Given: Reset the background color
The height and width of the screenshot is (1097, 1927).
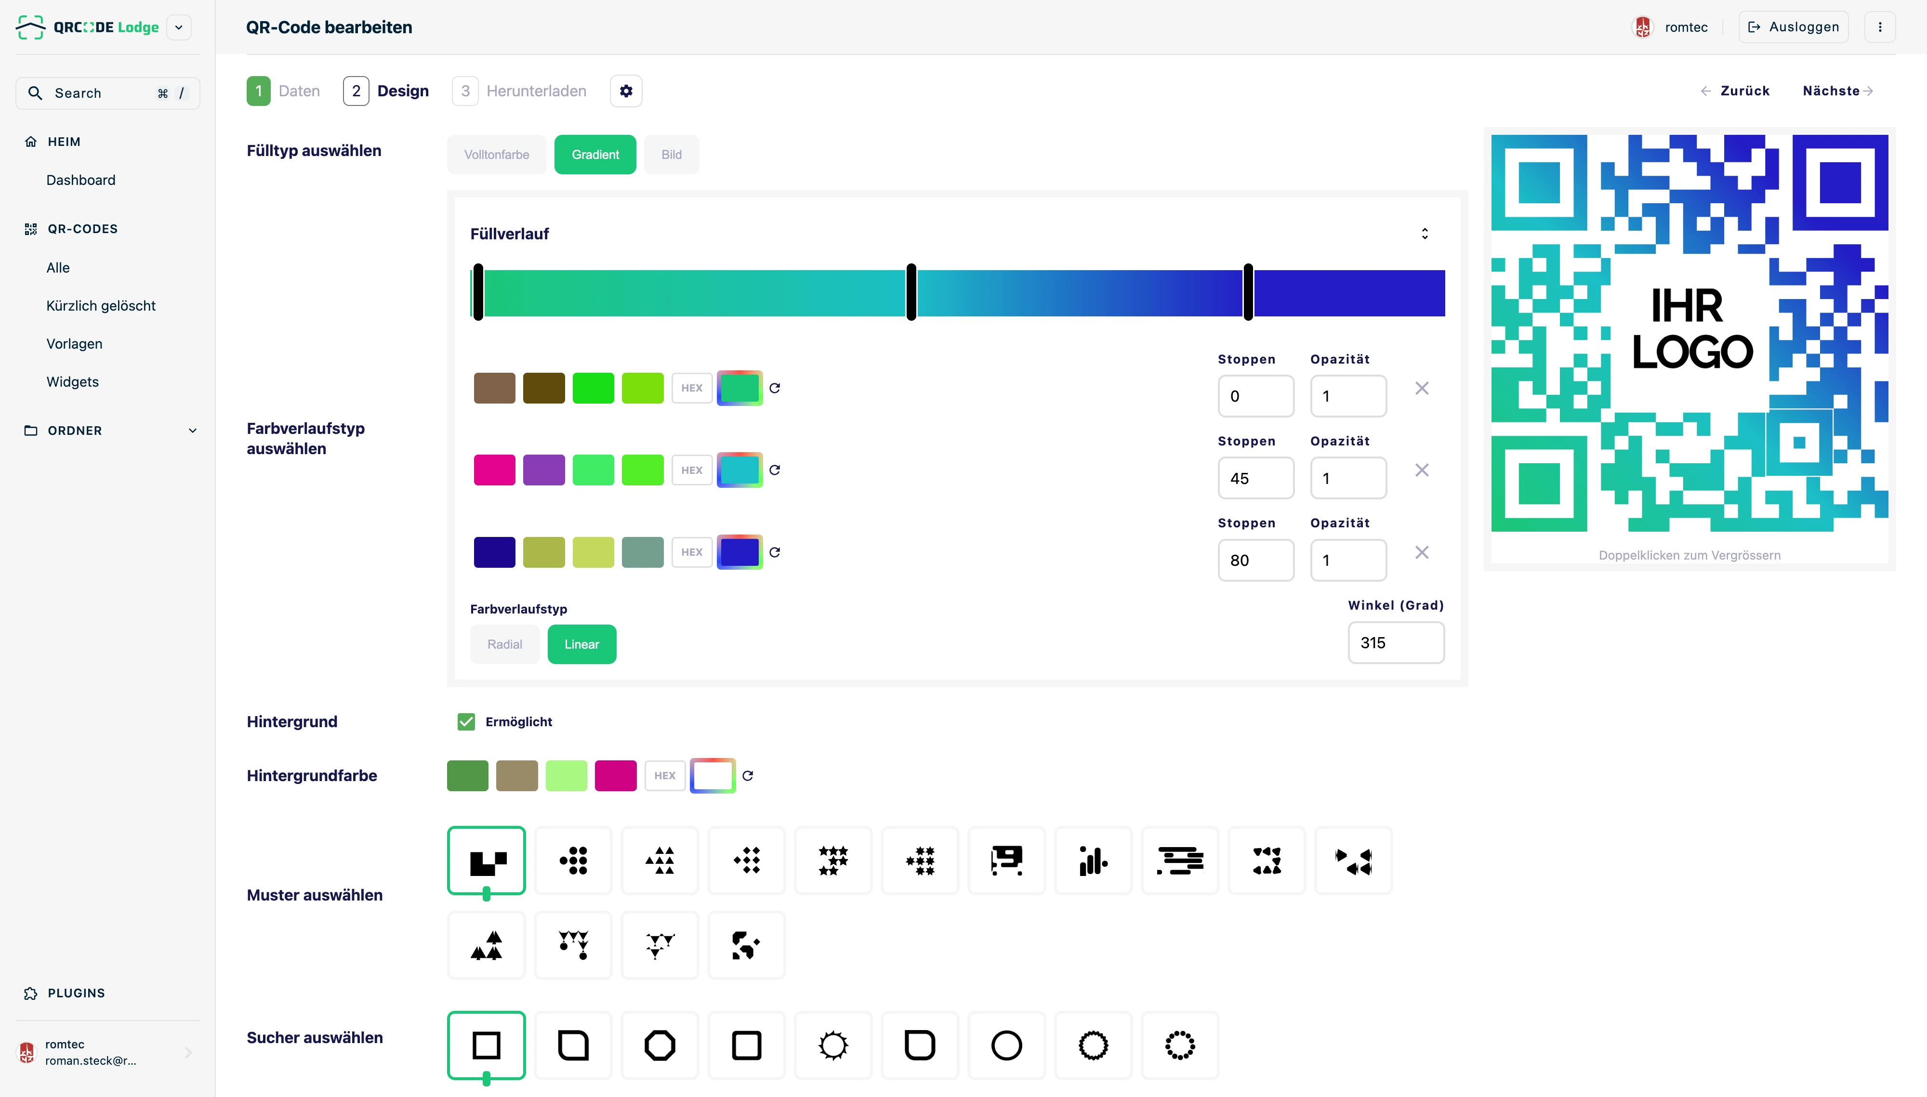Looking at the screenshot, I should point(748,775).
